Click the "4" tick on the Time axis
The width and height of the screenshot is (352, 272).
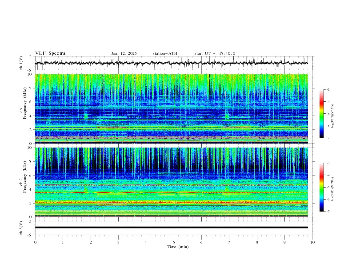coord(146,242)
